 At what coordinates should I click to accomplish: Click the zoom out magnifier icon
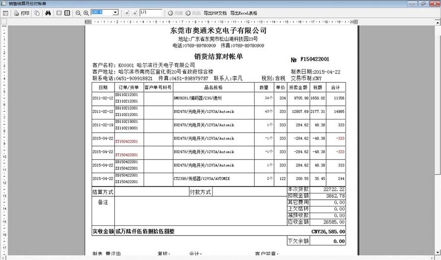tap(78, 13)
